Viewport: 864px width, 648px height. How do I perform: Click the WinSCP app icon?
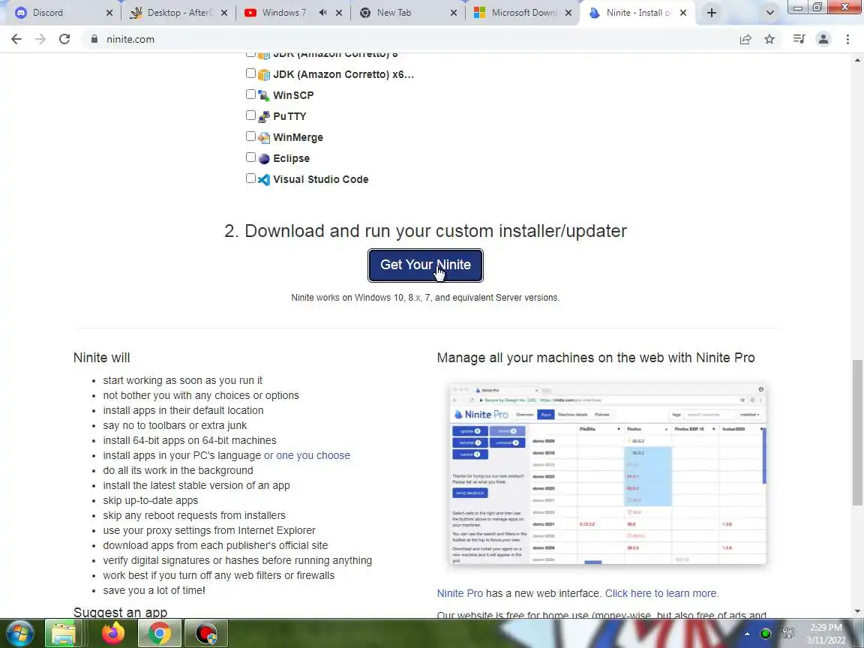[x=264, y=96]
